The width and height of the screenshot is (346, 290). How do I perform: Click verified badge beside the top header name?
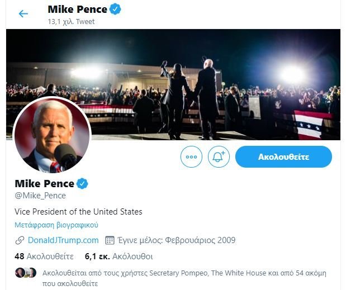(x=116, y=9)
